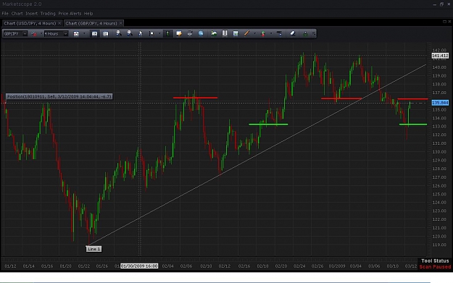Click the picture frame icon in toolbar

[x=236, y=33]
